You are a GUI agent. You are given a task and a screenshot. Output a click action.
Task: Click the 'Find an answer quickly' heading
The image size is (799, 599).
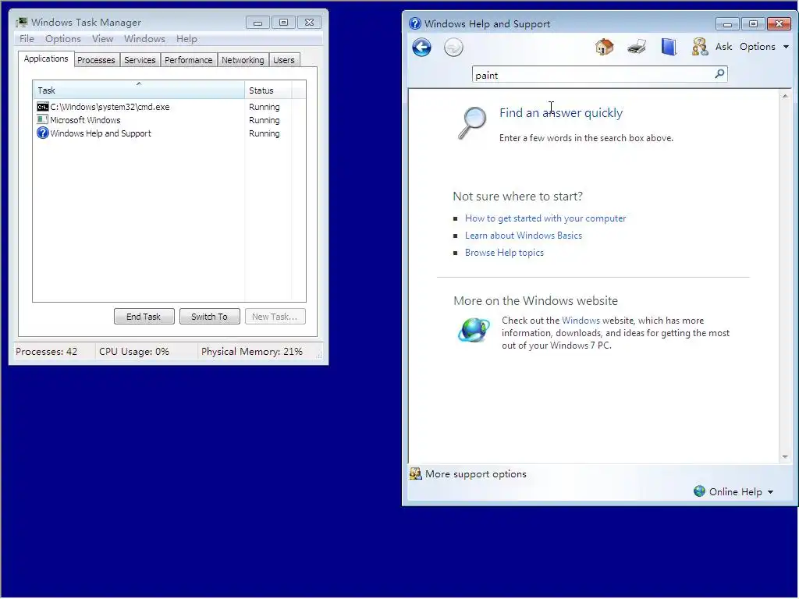tap(561, 112)
